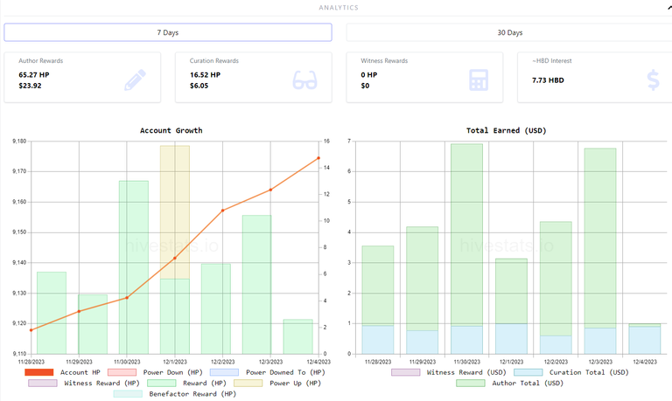Viewport: 672px width, 401px height.
Task: Click the Account HP line point at 12/3/2023
Action: pyautogui.click(x=270, y=190)
